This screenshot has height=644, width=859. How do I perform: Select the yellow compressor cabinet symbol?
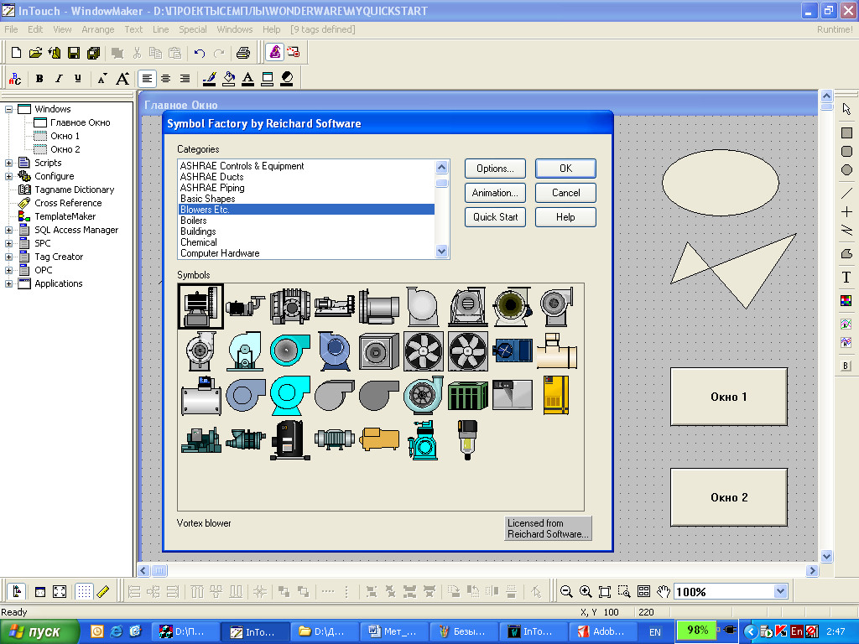[556, 395]
